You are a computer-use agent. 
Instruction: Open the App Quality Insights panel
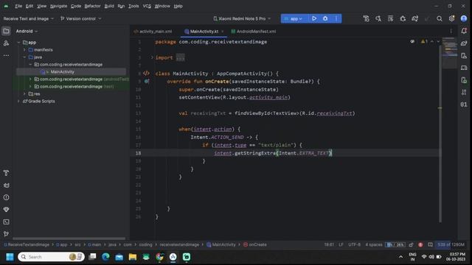6,209
